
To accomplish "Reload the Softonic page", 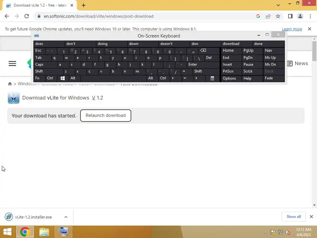I will [27, 16].
